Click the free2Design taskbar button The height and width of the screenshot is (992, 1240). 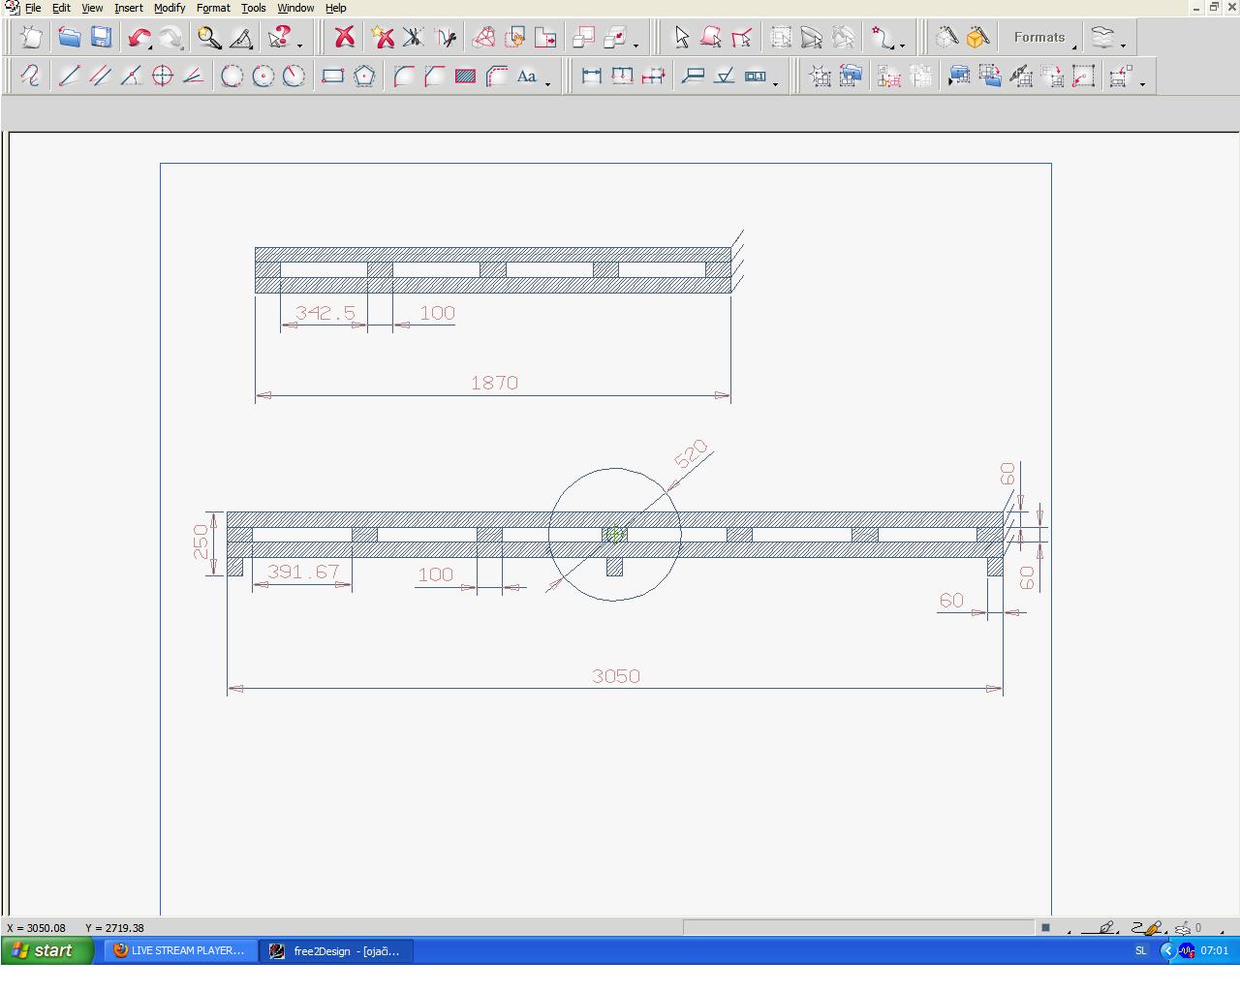pos(335,950)
